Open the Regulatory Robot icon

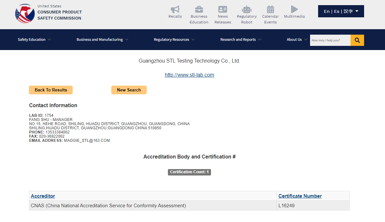(x=247, y=10)
